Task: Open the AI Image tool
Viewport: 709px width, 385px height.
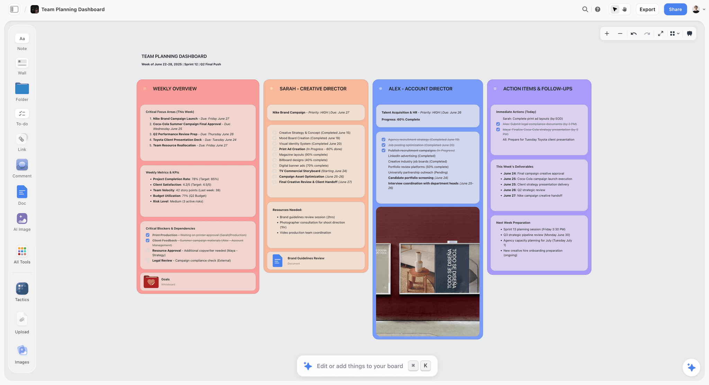Action: (x=22, y=222)
